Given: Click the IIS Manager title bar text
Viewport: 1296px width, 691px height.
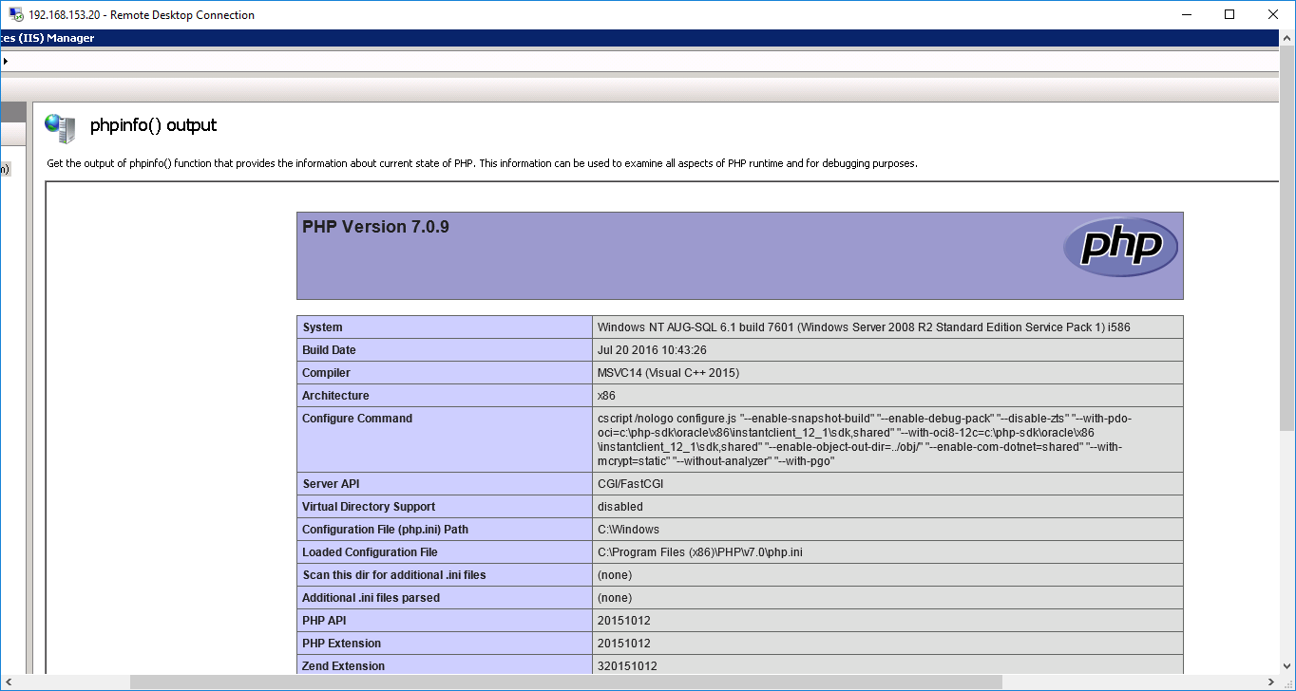Looking at the screenshot, I should [x=48, y=38].
